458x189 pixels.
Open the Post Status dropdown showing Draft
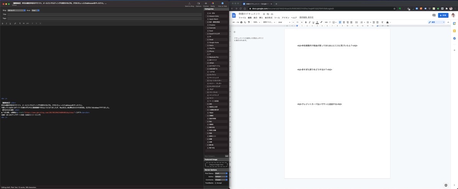click(x=221, y=173)
